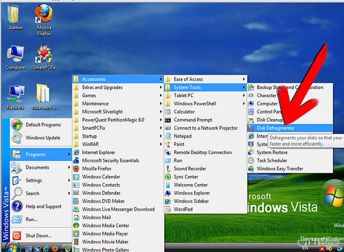This screenshot has height=252, width=344.
Task: Click the Sync Center icon
Action: pos(168,177)
